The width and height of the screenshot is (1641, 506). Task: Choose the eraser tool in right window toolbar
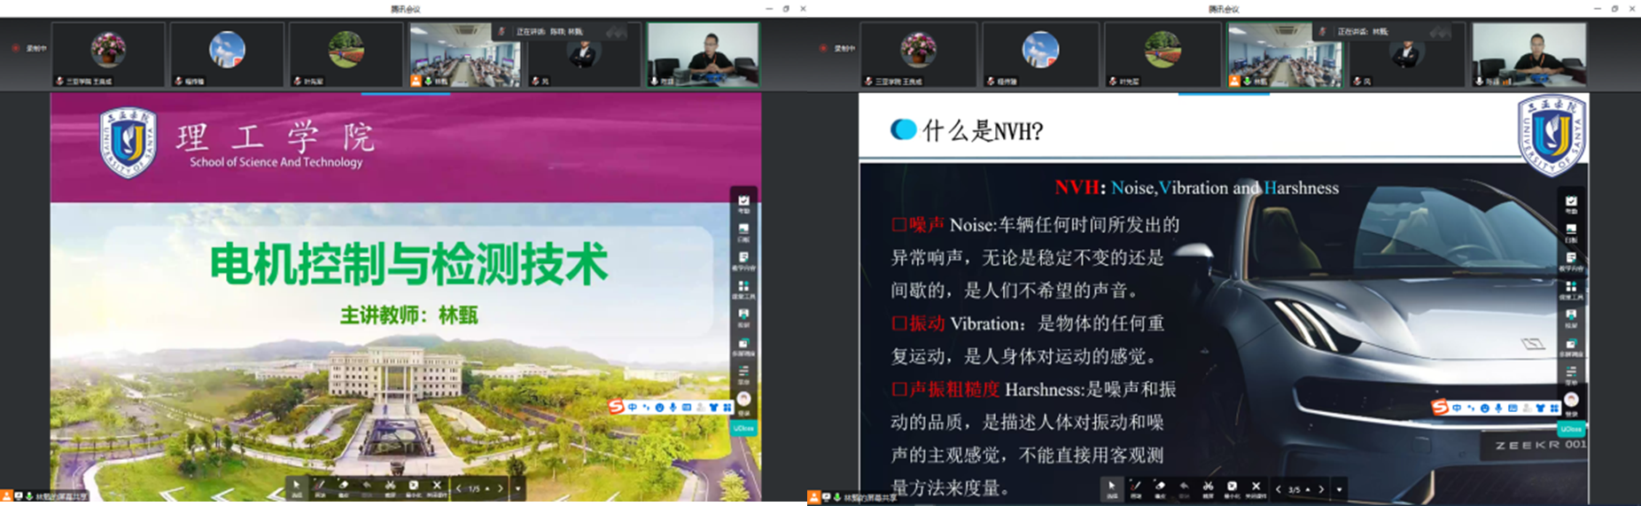click(1160, 488)
